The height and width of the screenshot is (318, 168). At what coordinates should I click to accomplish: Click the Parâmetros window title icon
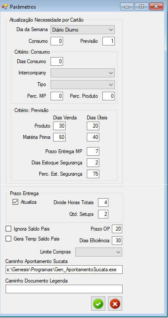click(x=4, y=6)
